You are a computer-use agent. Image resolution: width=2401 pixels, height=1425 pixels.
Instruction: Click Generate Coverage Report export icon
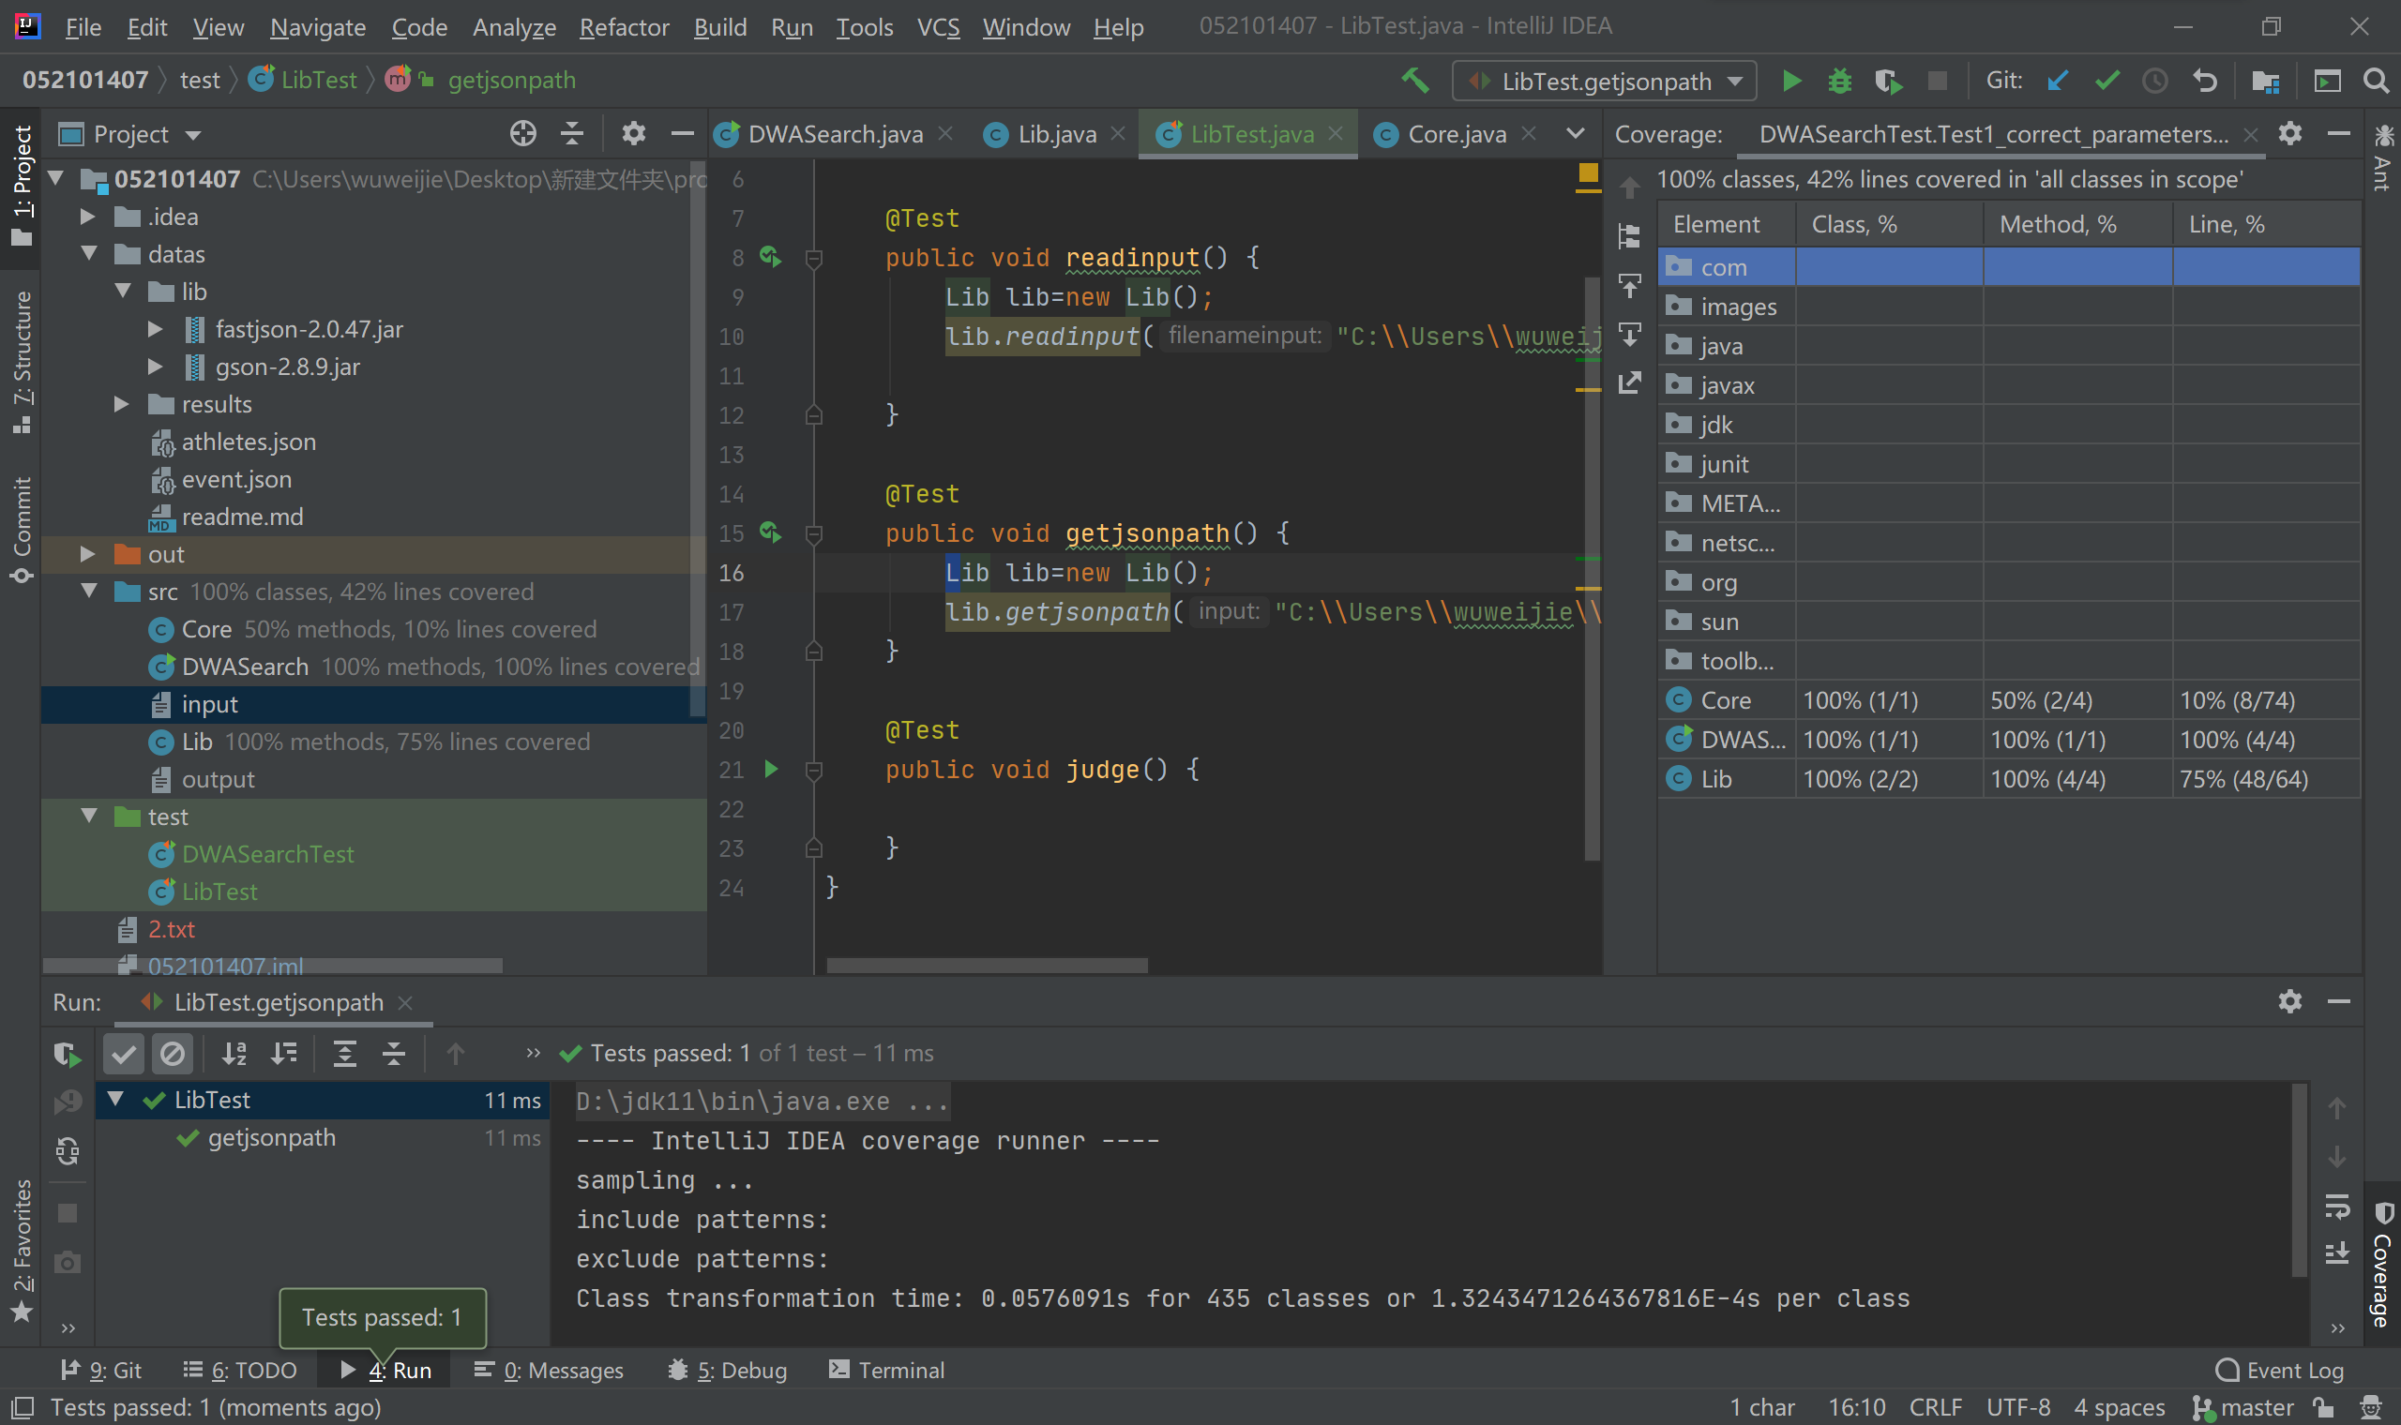pyautogui.click(x=1629, y=382)
